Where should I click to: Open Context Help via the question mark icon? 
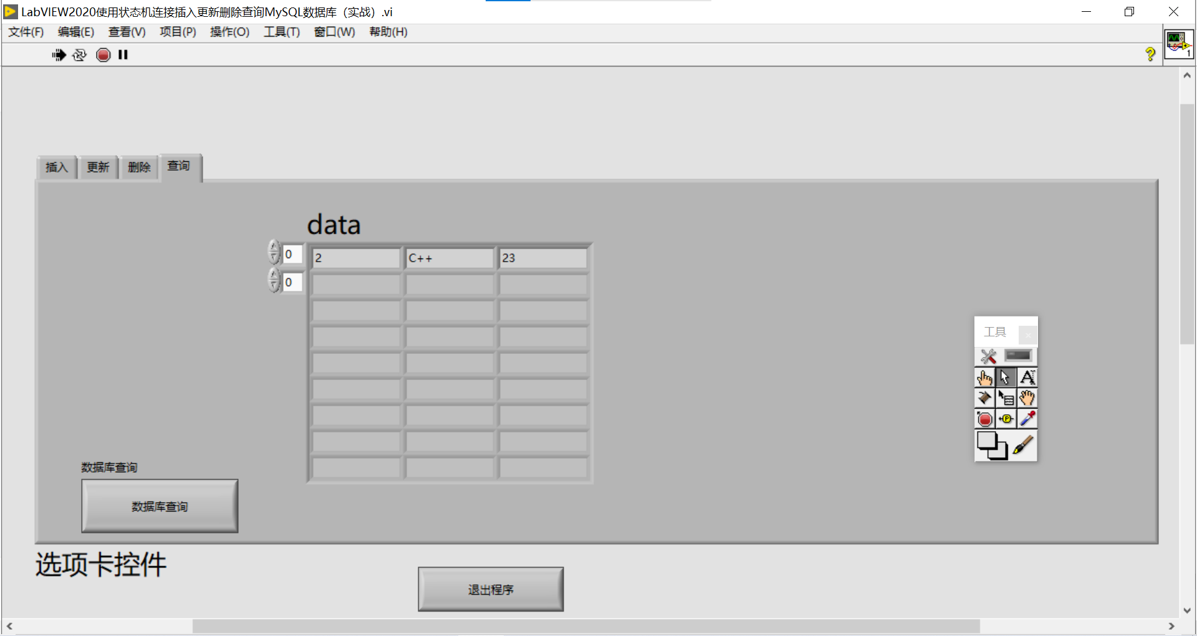pos(1150,55)
